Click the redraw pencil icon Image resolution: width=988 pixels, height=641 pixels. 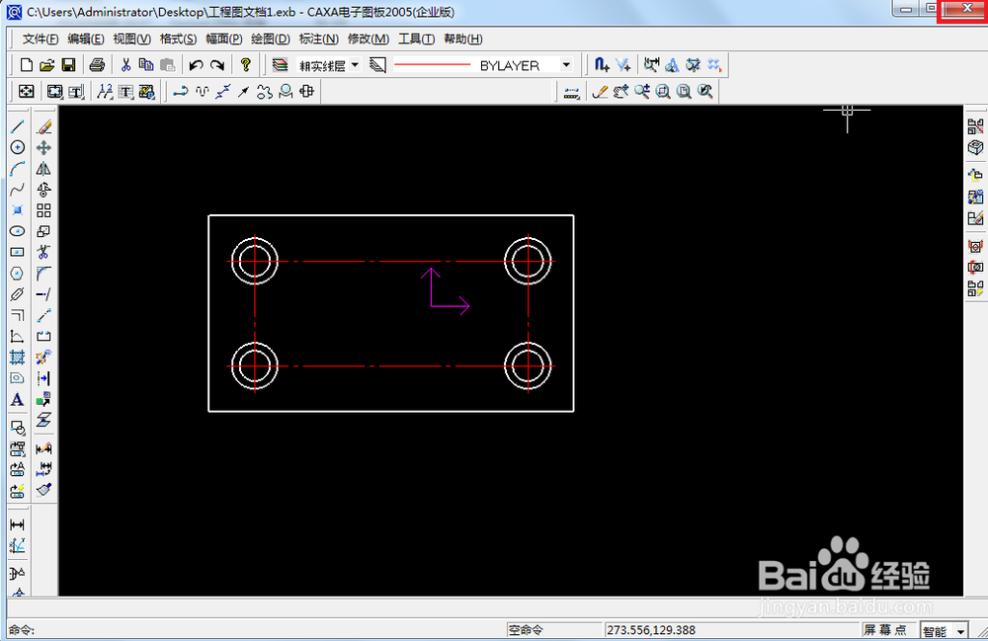point(600,92)
